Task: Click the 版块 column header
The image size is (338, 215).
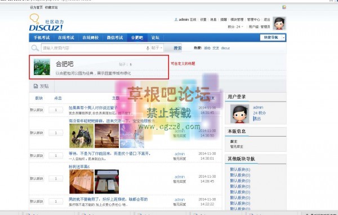Action: 39,98
